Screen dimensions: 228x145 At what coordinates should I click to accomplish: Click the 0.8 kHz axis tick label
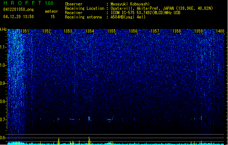tap(3, 101)
